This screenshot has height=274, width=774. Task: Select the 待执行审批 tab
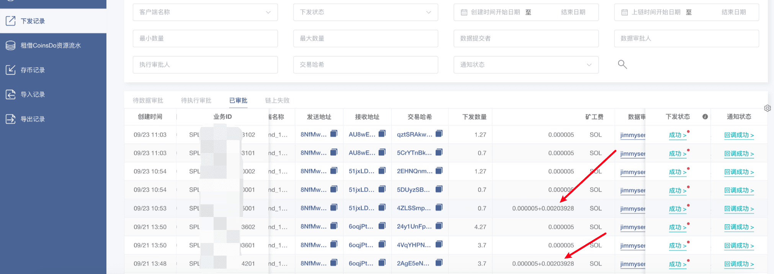pos(196,100)
